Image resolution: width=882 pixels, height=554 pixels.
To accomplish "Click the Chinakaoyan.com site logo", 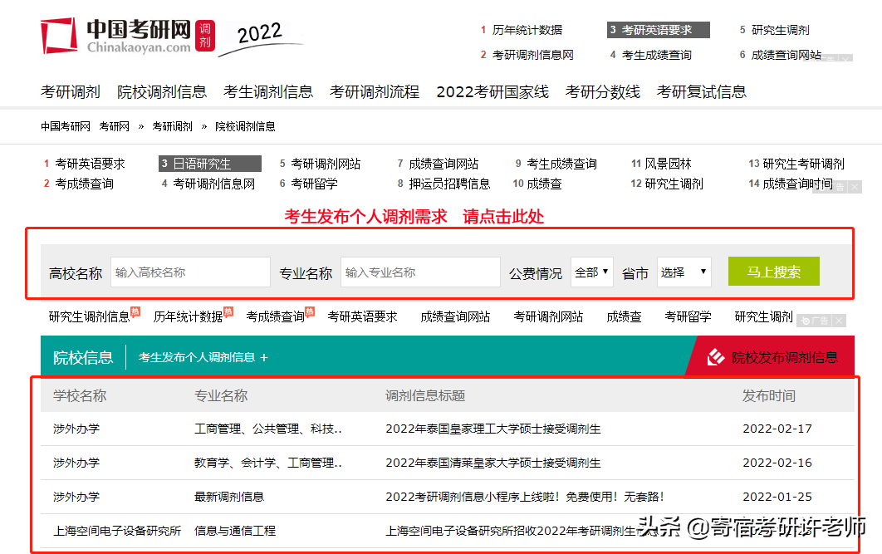I will click(128, 36).
